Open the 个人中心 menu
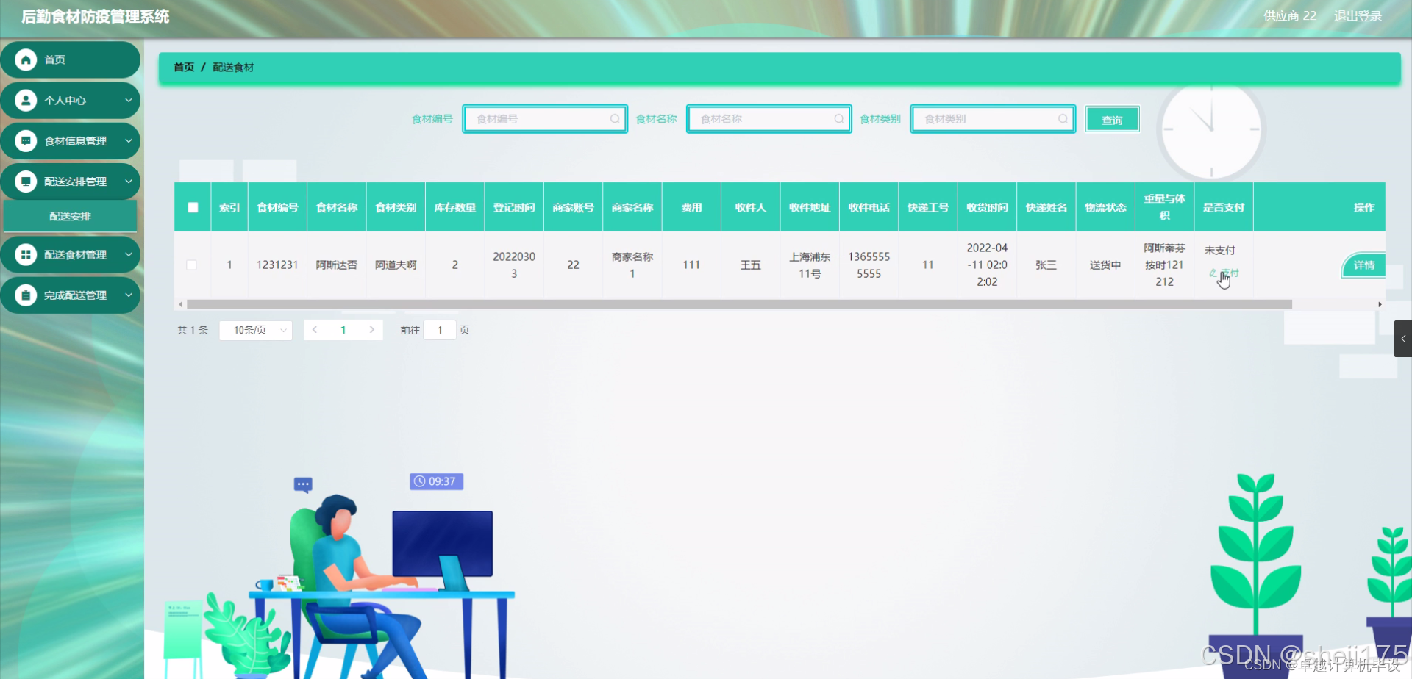 click(70, 101)
